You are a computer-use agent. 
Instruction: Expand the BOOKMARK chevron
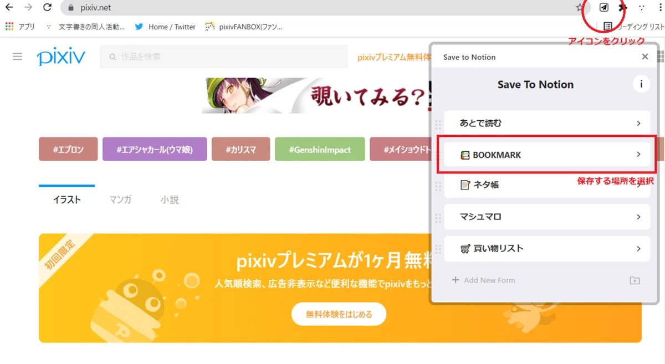tap(638, 155)
